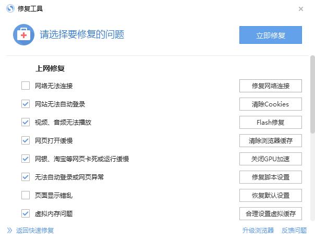This screenshot has height=240, width=315.
Task: Click the double-chevron return arrow icon
Action: point(9,231)
